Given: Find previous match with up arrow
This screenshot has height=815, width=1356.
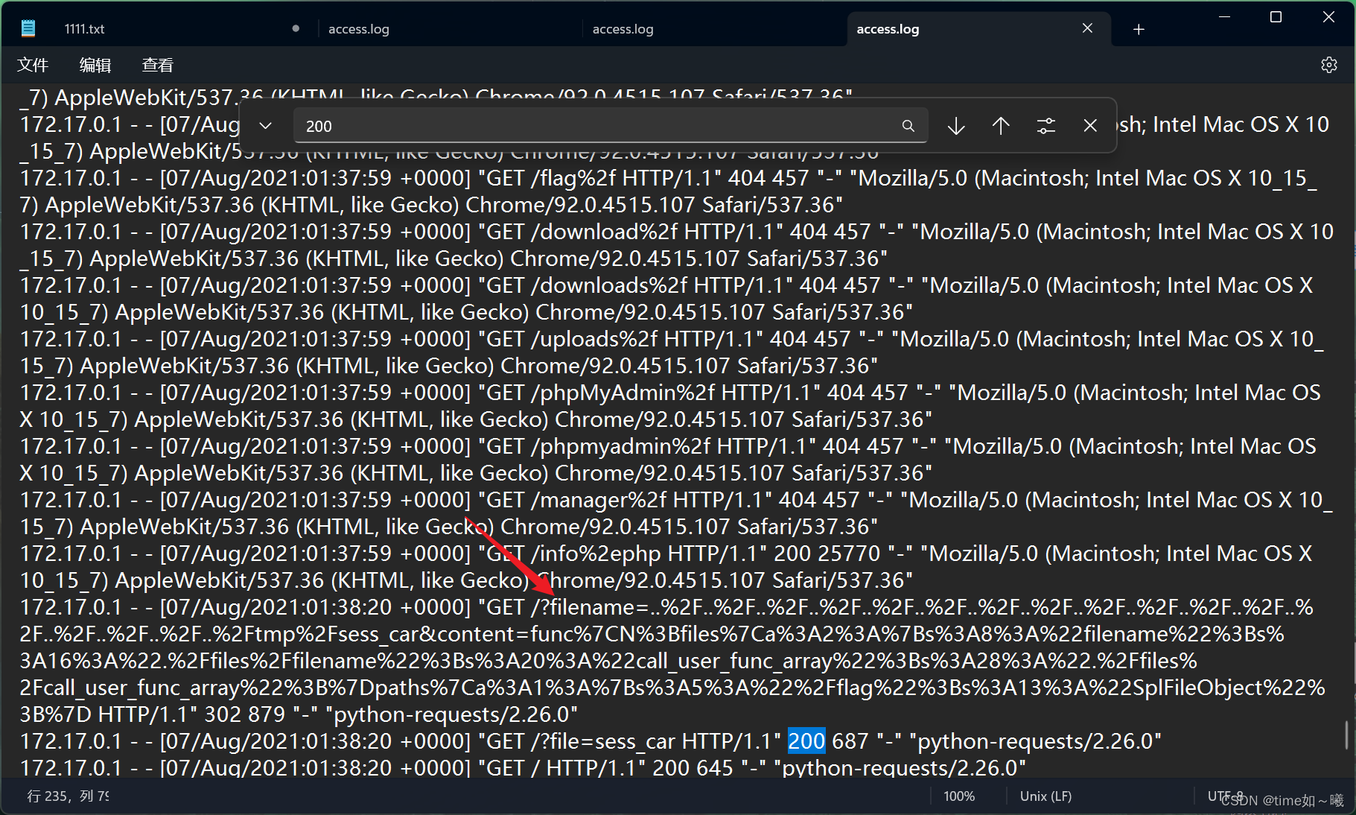Looking at the screenshot, I should point(1001,126).
